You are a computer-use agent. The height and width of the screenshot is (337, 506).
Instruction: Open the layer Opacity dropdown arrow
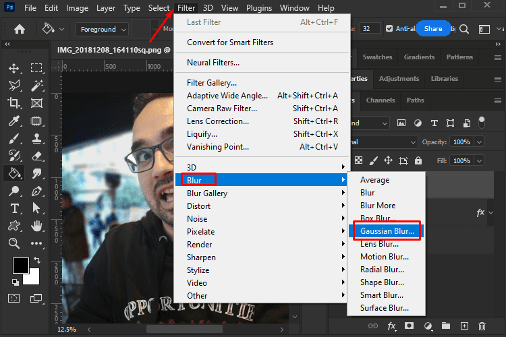pos(479,142)
